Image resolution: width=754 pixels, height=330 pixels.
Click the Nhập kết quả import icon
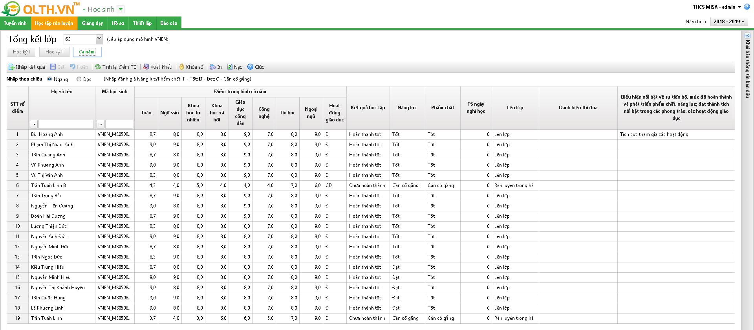tap(11, 67)
